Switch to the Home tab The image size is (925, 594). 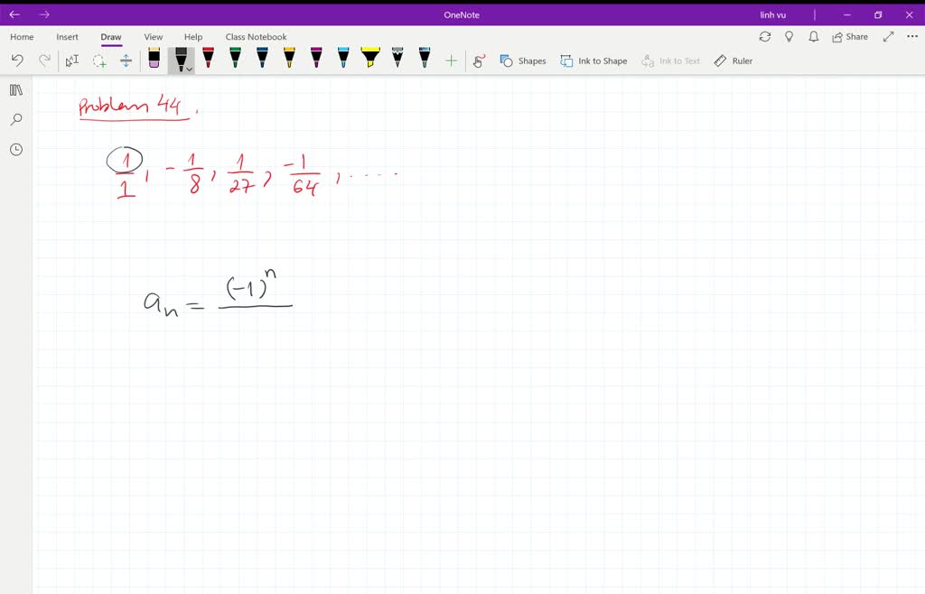[x=21, y=36]
